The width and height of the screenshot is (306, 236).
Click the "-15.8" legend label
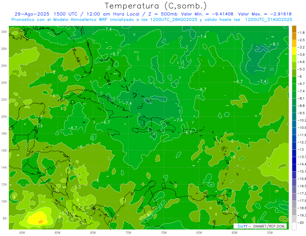302,178
